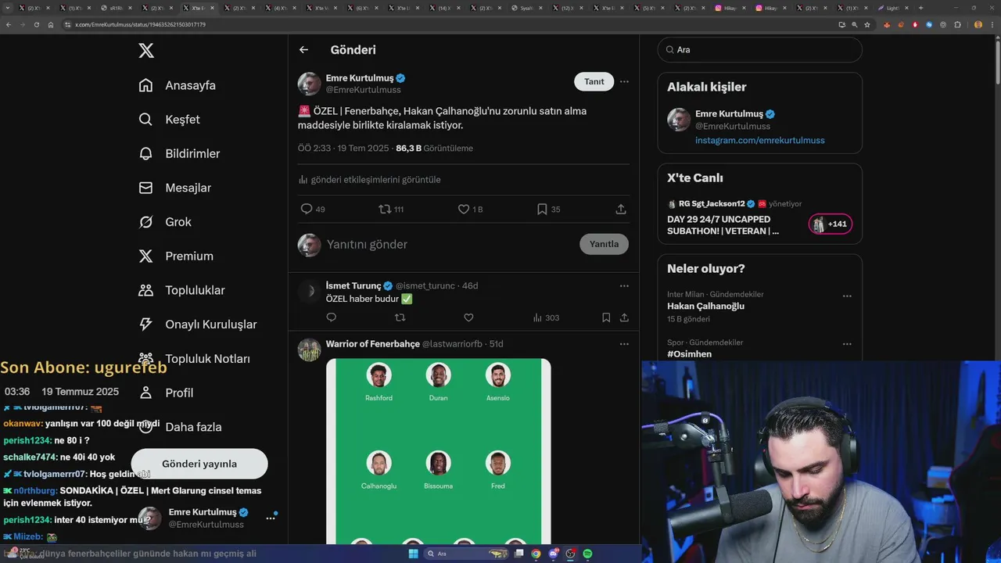Open İsmet Turunç's profile name link

click(353, 286)
